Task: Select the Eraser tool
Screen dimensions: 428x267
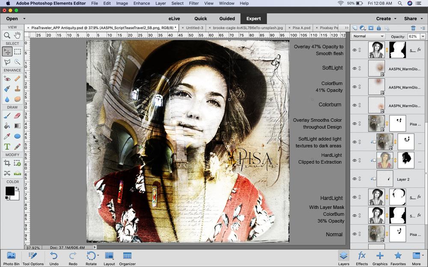Action: (x=17, y=116)
